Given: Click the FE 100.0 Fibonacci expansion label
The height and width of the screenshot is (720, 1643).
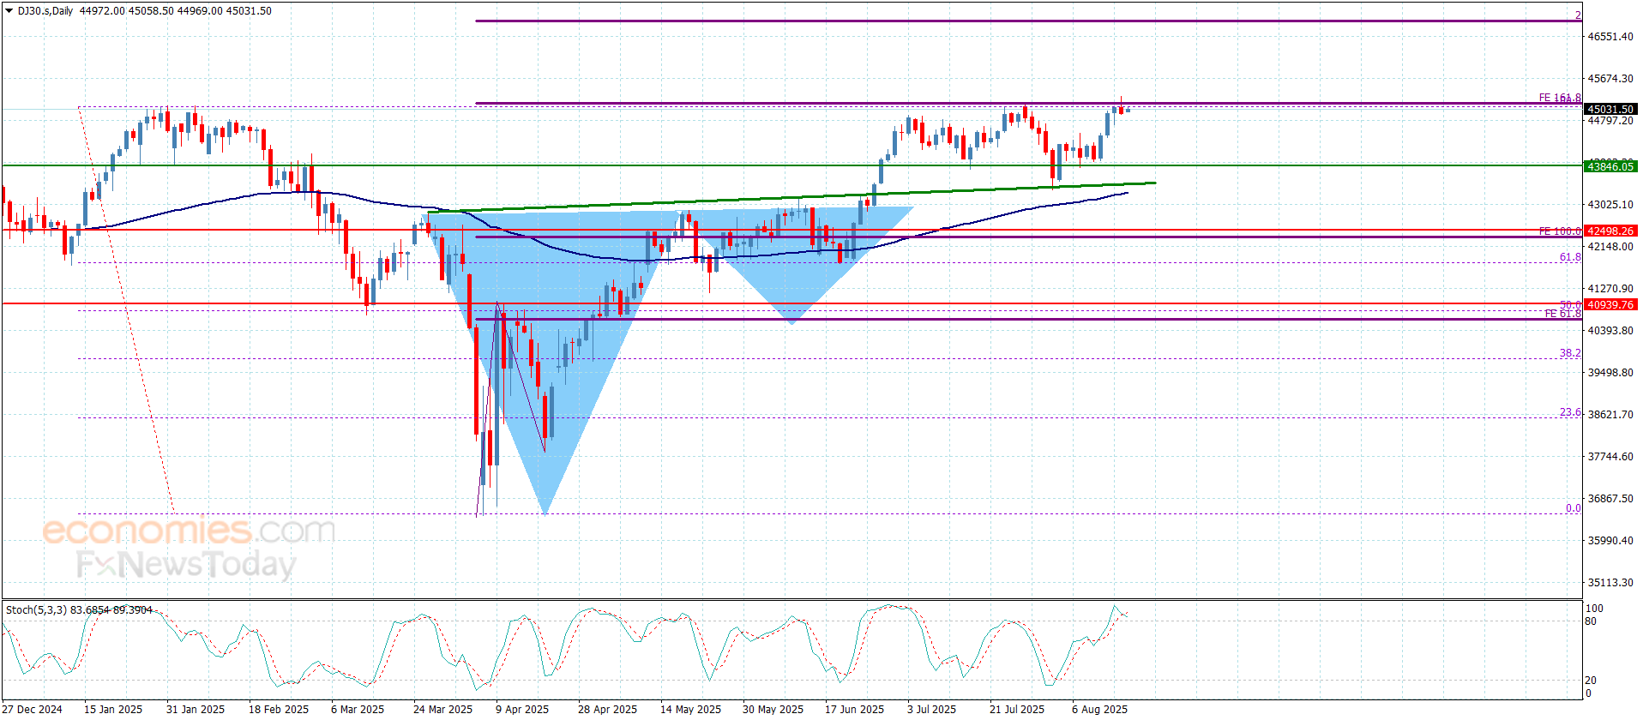Looking at the screenshot, I should tap(1559, 231).
